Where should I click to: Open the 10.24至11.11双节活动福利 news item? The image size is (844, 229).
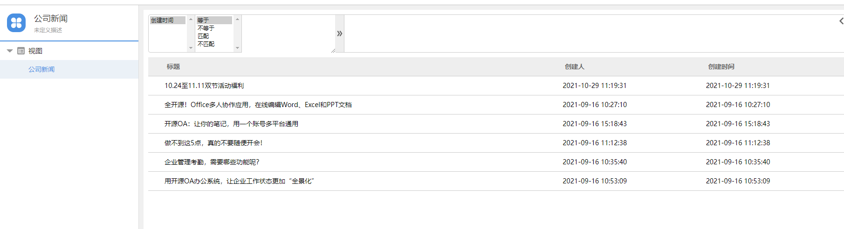204,86
